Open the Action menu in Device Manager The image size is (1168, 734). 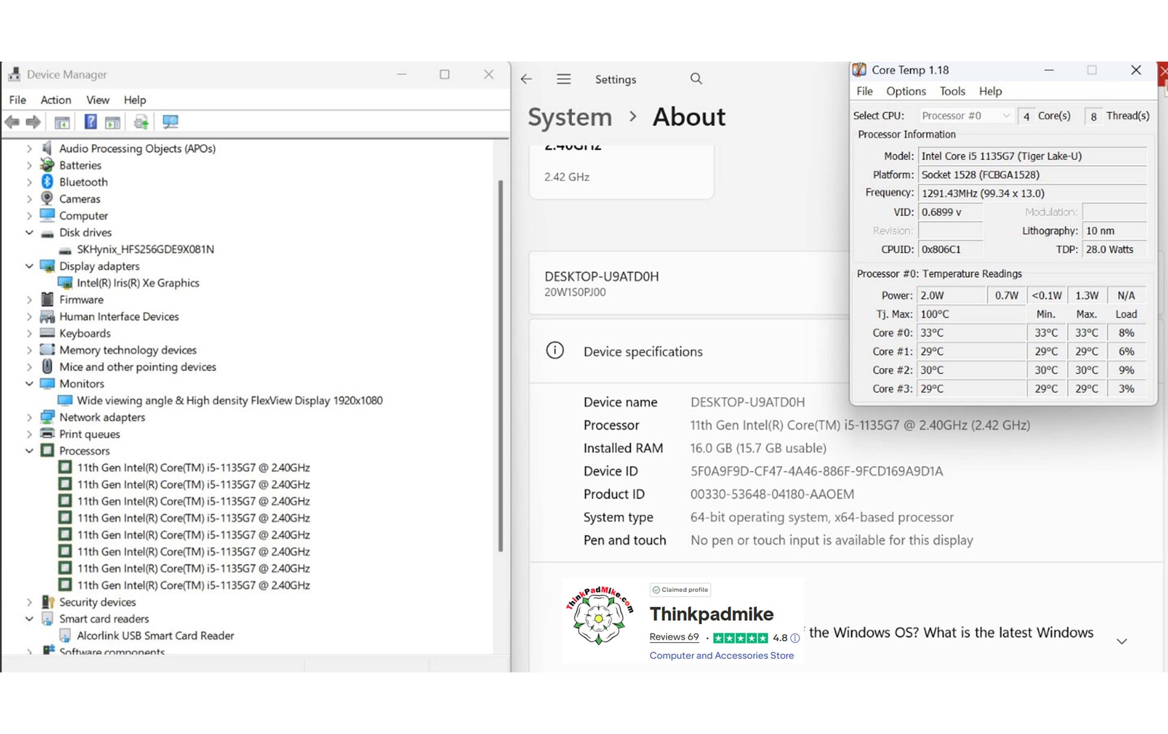(55, 100)
